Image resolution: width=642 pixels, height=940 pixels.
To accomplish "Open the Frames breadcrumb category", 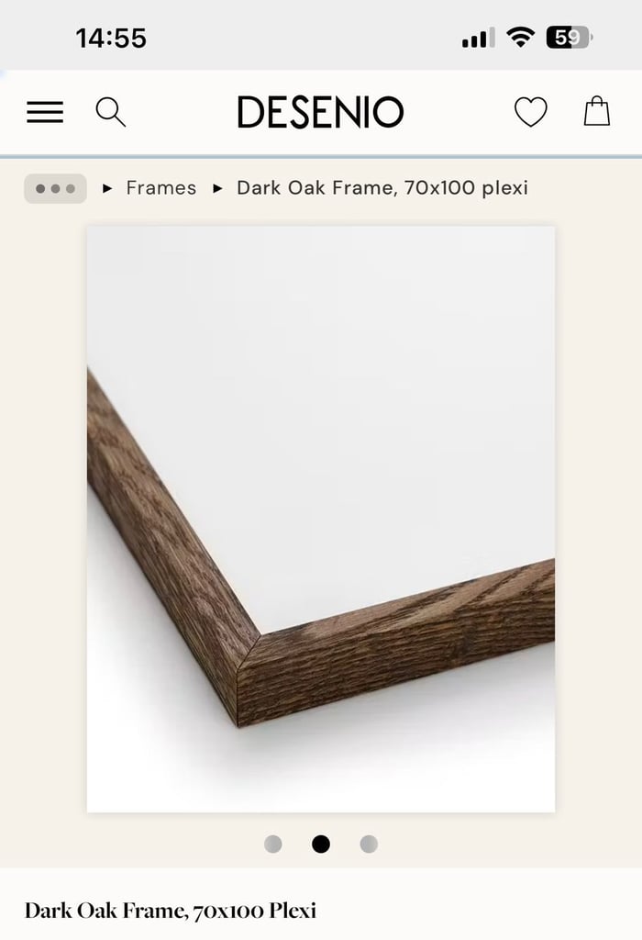I will click(161, 188).
